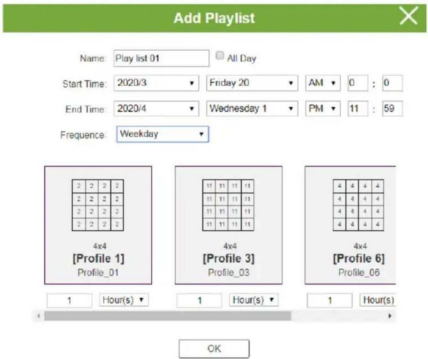Click the horizontal scrollbar left arrow
The width and height of the screenshot is (428, 359).
click(38, 316)
